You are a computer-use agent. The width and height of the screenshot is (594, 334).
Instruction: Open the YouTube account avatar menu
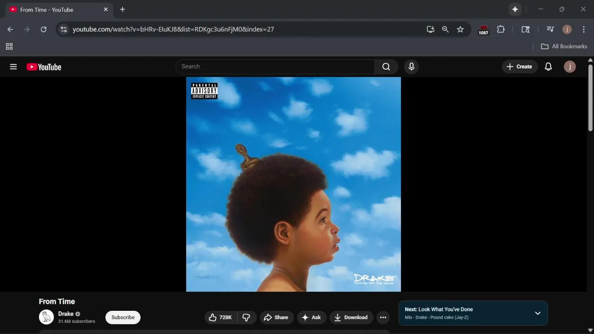tap(570, 67)
